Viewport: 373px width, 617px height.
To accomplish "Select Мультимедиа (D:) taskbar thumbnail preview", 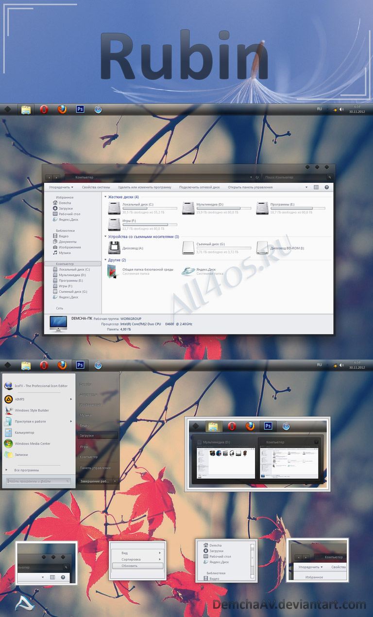I will pos(224,458).
